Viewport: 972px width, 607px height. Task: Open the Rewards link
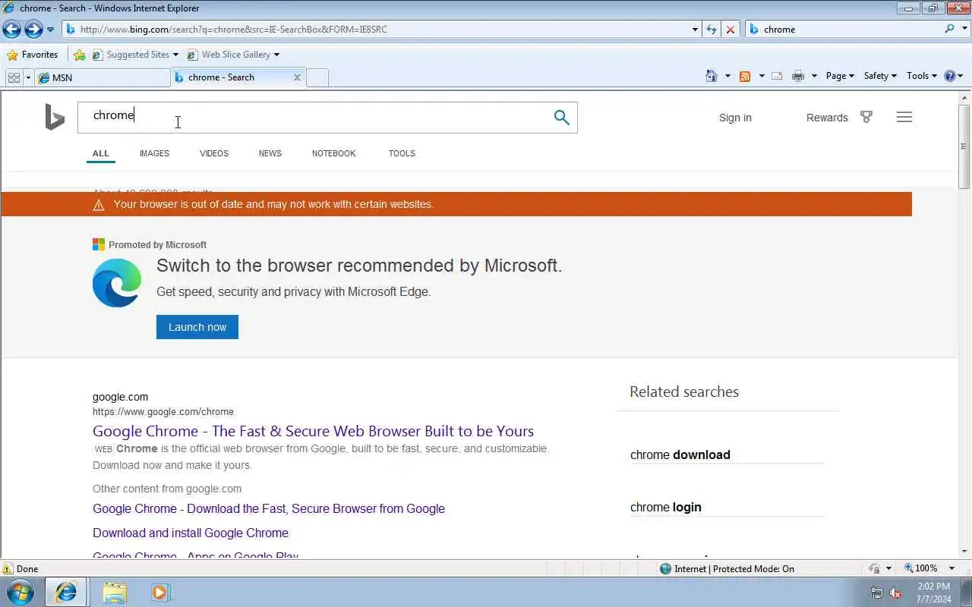[827, 118]
